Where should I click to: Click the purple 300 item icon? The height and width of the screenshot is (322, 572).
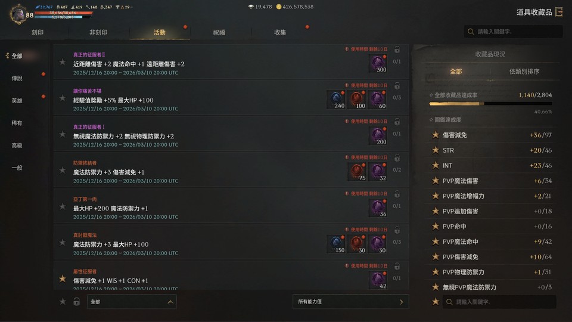point(378,64)
